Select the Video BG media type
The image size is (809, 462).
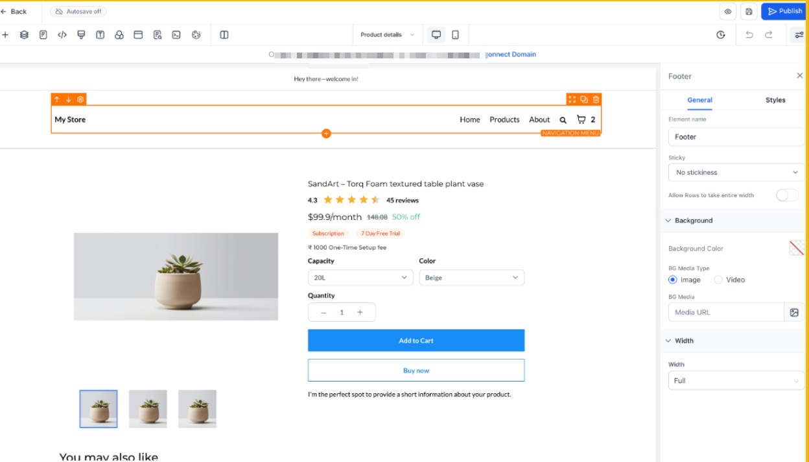718,280
